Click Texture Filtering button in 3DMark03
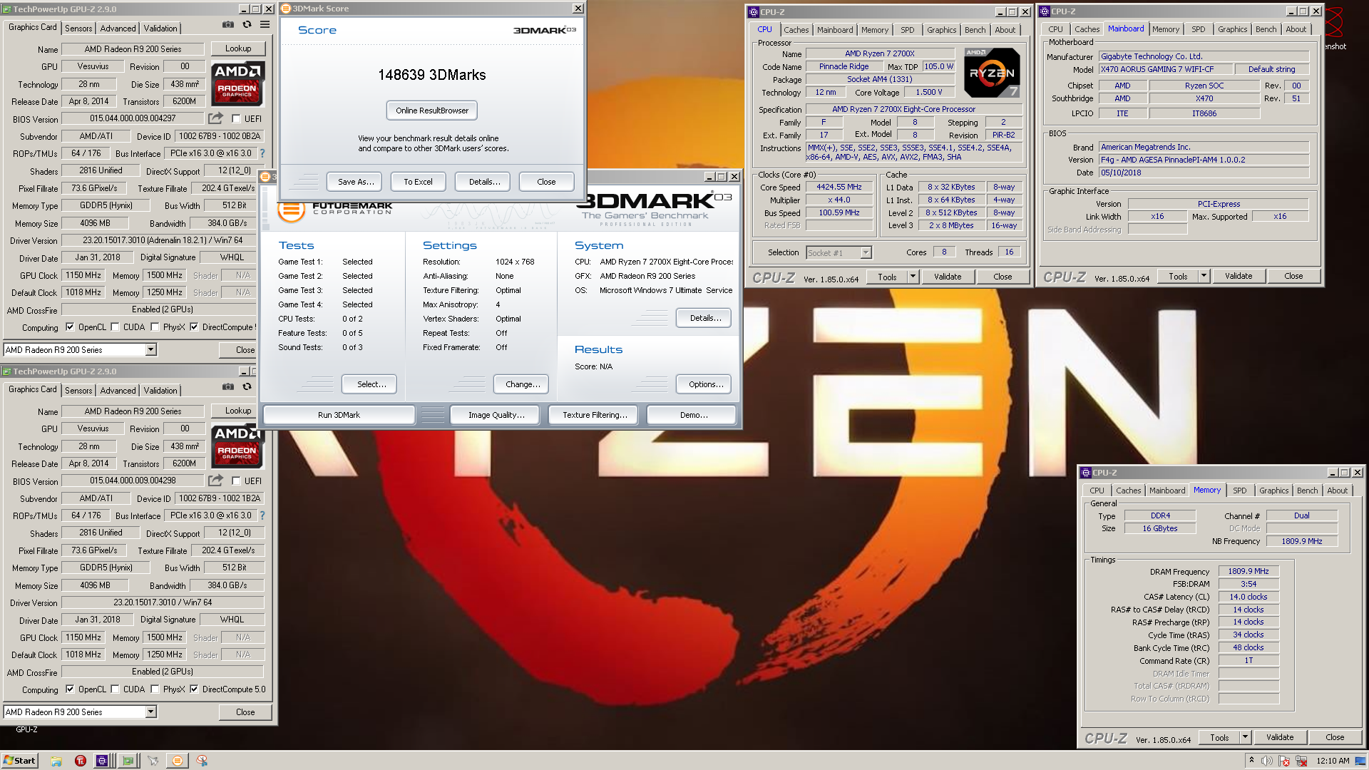Viewport: 1369px width, 770px height. pyautogui.click(x=595, y=415)
